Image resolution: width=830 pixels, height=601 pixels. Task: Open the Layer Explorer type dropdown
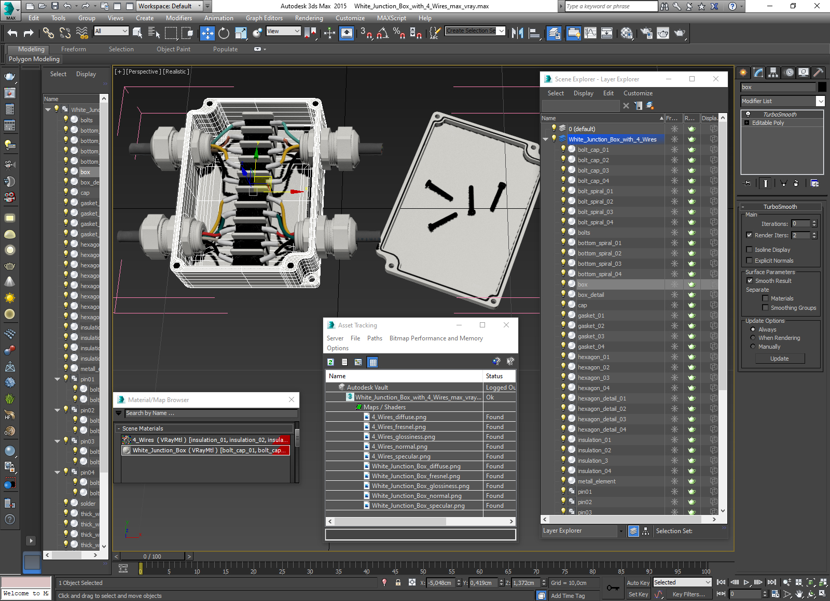[620, 531]
